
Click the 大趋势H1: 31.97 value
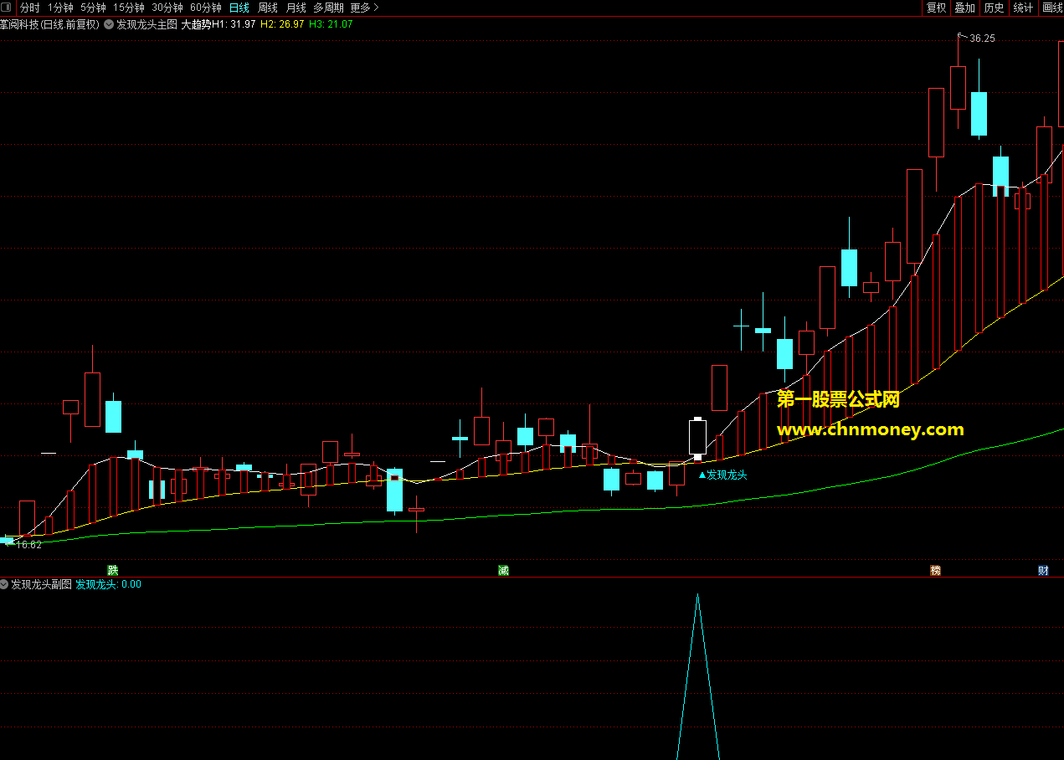(218, 24)
